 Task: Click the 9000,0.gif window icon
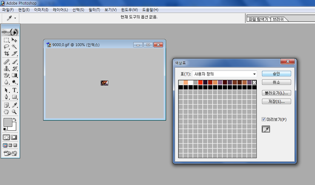coord(49,45)
